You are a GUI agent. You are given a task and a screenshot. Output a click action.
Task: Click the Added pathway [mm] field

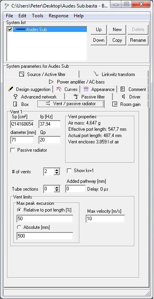click(75, 189)
